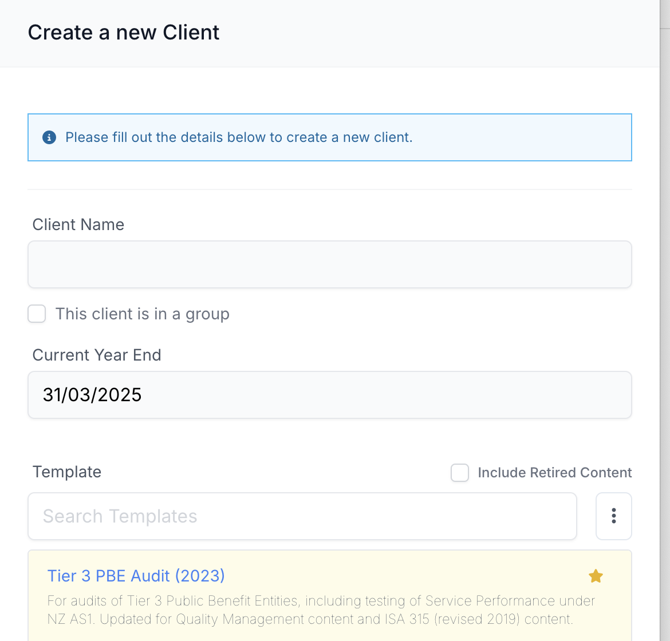Click the Current Year End label
Screen dimensions: 670x641
click(x=97, y=355)
